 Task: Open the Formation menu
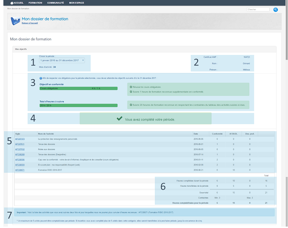pos(35,3)
